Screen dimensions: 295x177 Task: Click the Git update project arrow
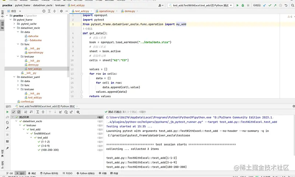264,6
